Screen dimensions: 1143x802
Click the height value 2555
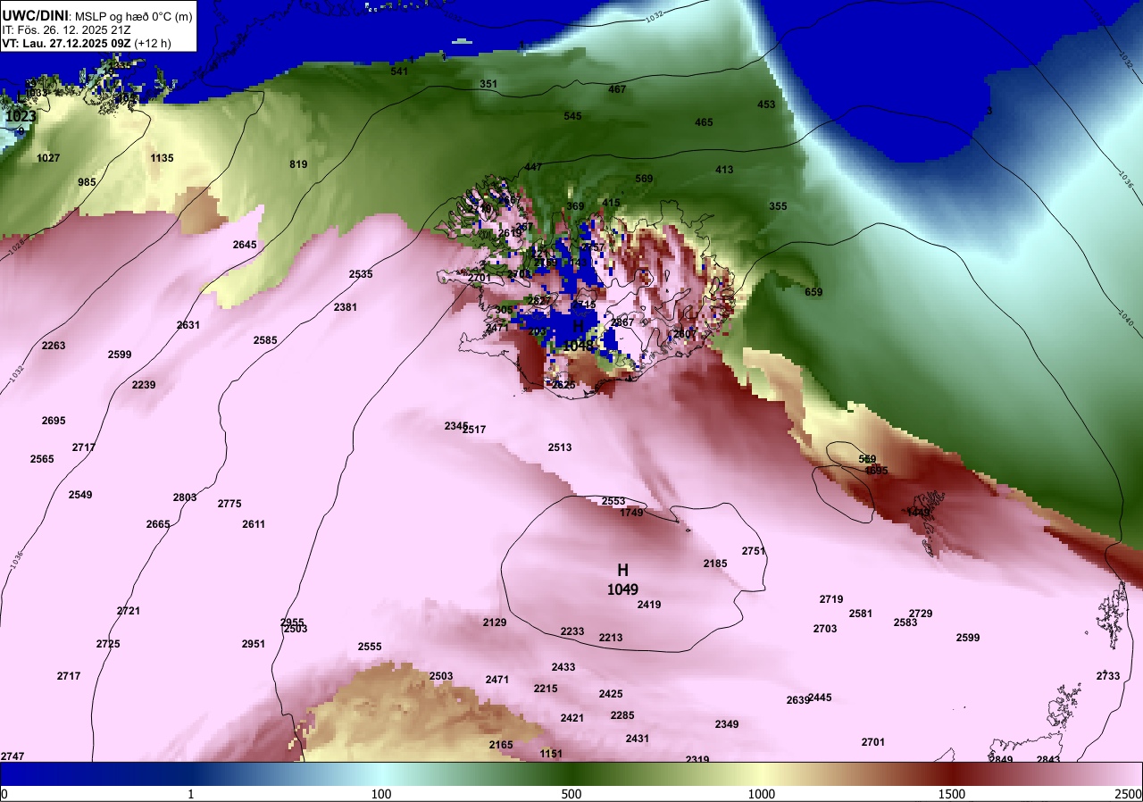(370, 647)
